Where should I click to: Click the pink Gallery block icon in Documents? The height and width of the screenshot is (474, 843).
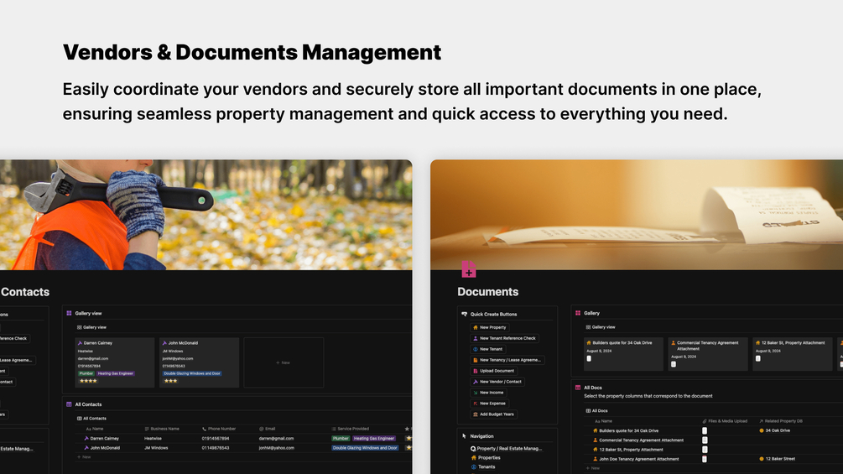point(578,313)
